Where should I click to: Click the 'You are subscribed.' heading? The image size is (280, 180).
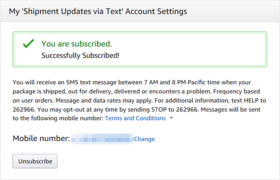tap(76, 43)
